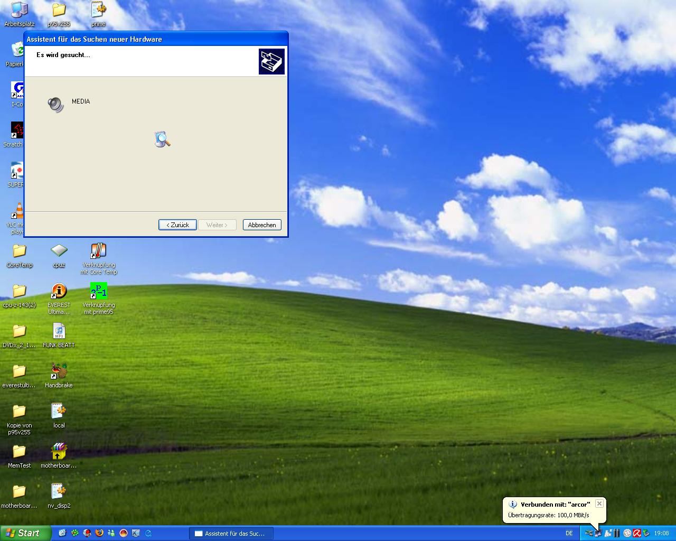This screenshot has height=541, width=676.
Task: Select the prime file icon on desktop
Action: coord(98,14)
